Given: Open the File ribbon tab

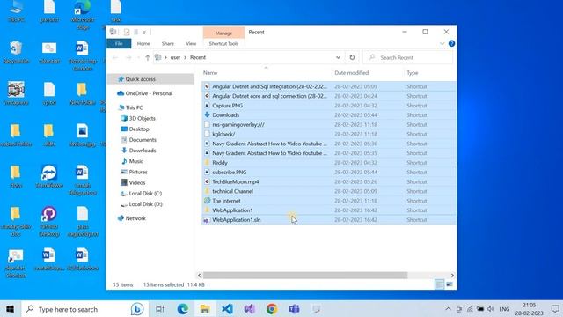Looking at the screenshot, I should pyautogui.click(x=119, y=43).
